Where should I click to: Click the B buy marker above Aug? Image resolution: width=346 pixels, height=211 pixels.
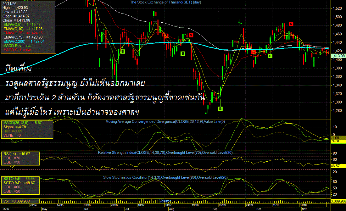coord(183,53)
